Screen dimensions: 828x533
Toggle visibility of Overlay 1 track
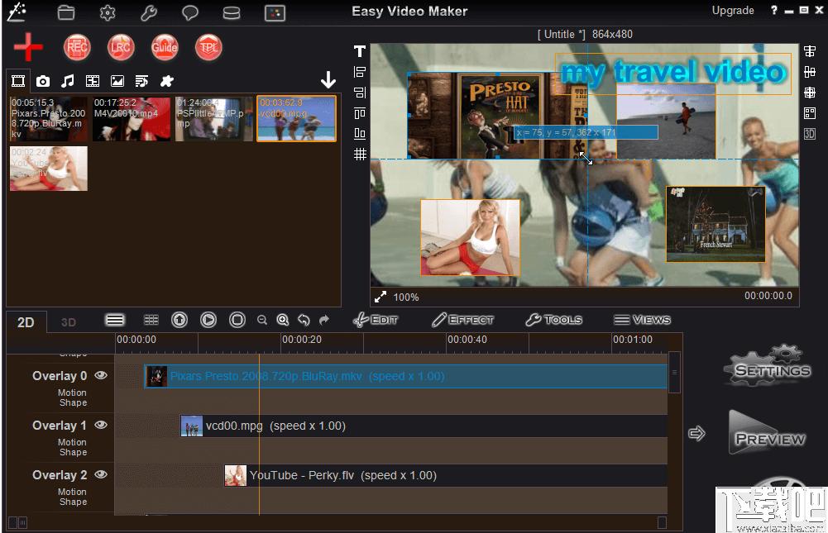pyautogui.click(x=101, y=425)
